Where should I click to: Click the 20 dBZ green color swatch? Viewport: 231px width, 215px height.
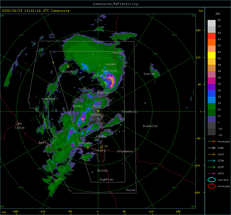[x=211, y=106]
